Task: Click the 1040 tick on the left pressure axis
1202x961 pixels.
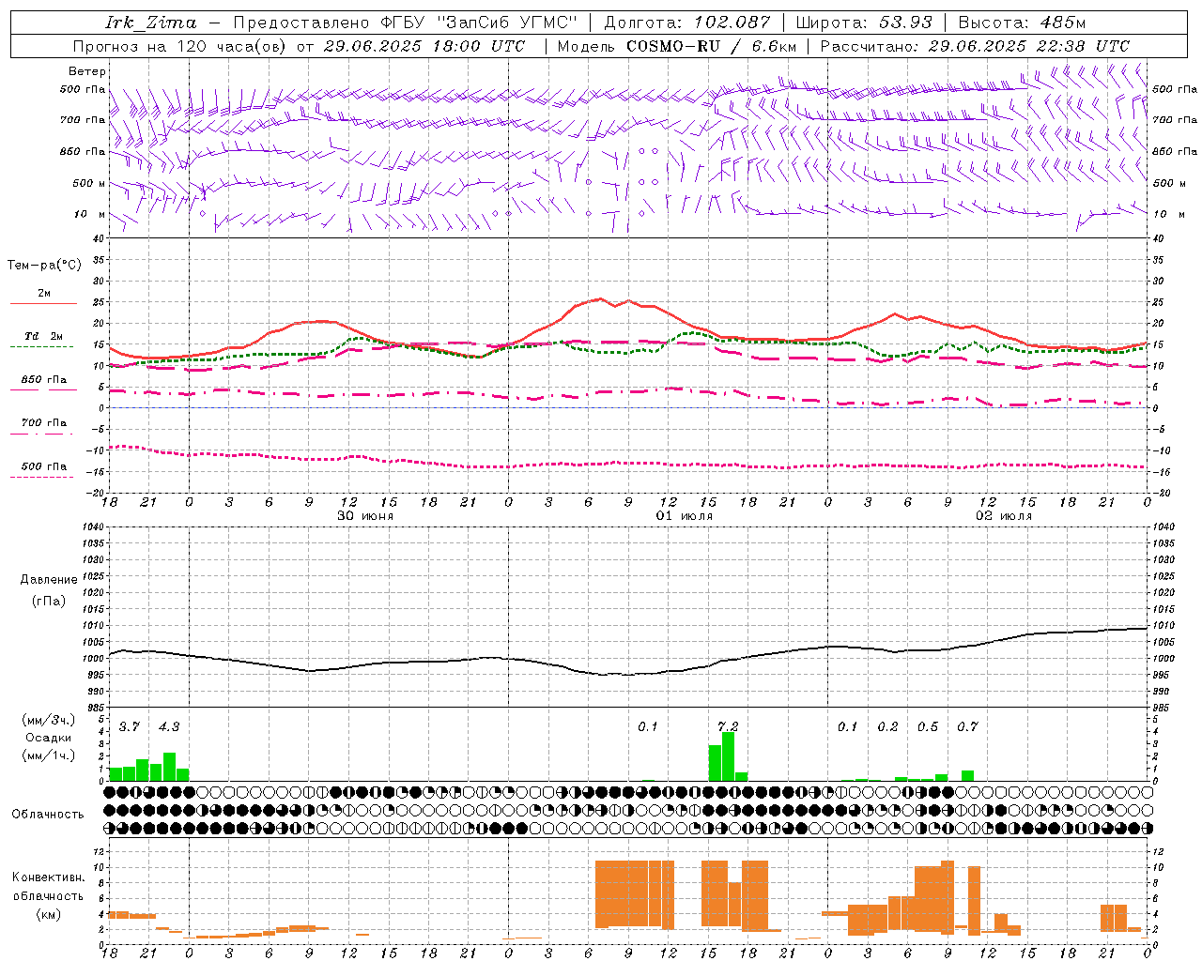Action: pyautogui.click(x=92, y=527)
